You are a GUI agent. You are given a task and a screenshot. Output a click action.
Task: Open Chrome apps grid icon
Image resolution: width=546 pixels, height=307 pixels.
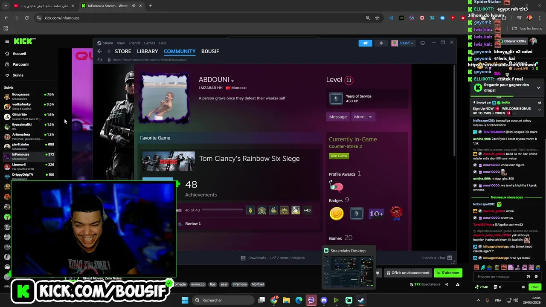(6, 29)
